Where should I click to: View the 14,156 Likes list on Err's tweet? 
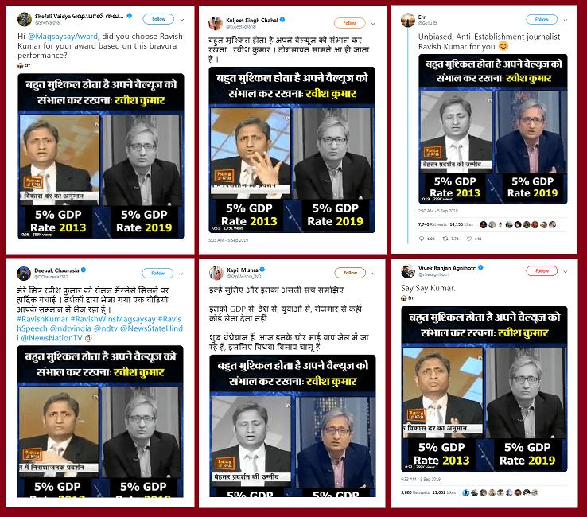click(461, 224)
